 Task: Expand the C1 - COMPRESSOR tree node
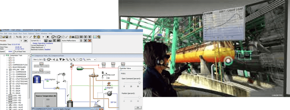[x=7, y=72]
